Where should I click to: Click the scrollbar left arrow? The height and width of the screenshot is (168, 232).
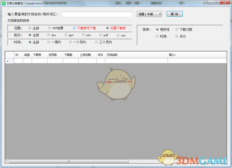(7, 161)
